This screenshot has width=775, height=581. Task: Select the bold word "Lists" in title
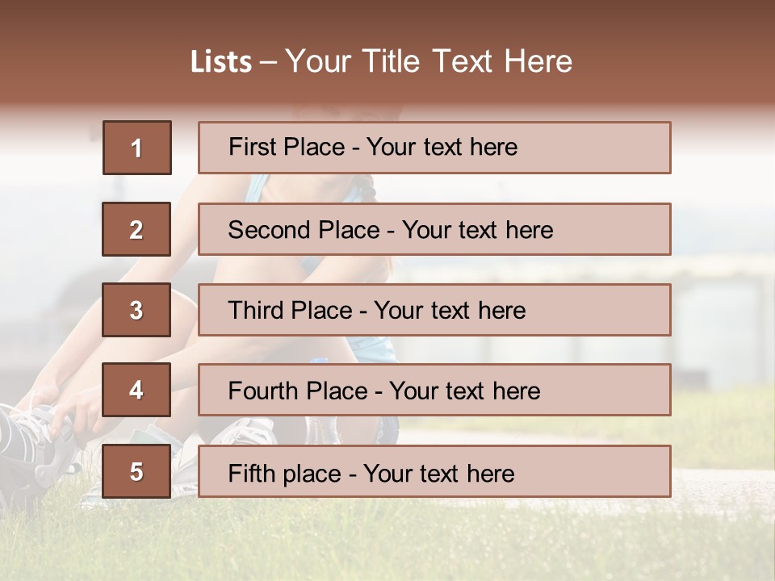pos(220,62)
